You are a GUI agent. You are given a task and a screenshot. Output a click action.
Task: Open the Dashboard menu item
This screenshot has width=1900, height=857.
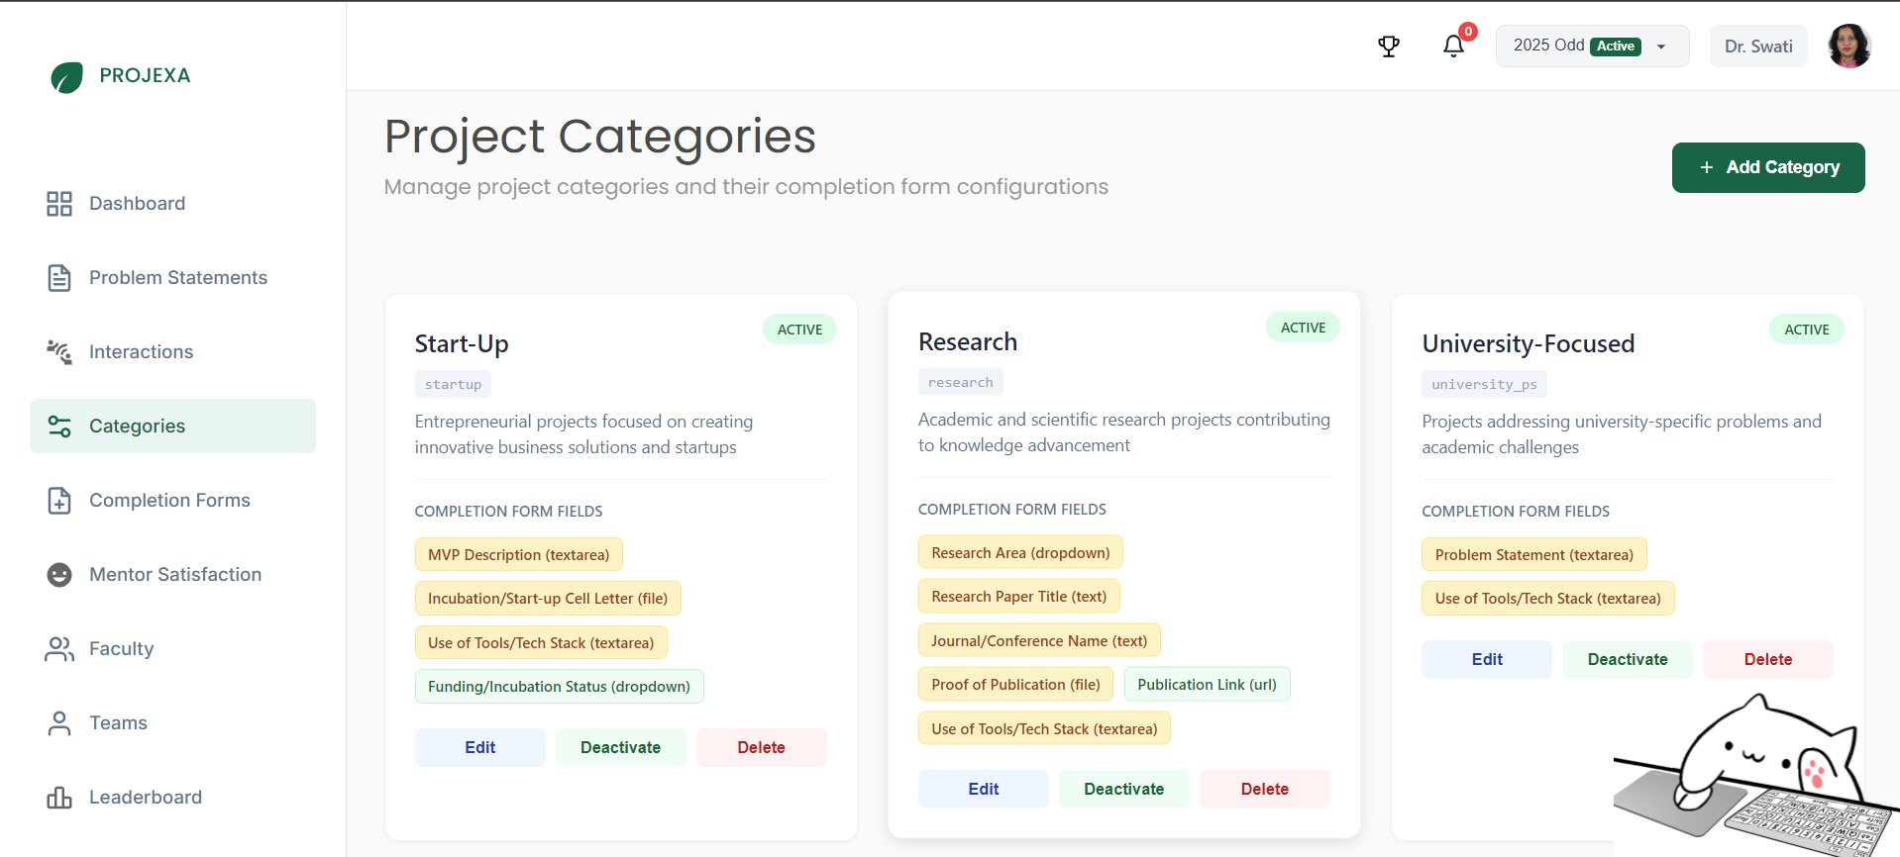pyautogui.click(x=173, y=204)
